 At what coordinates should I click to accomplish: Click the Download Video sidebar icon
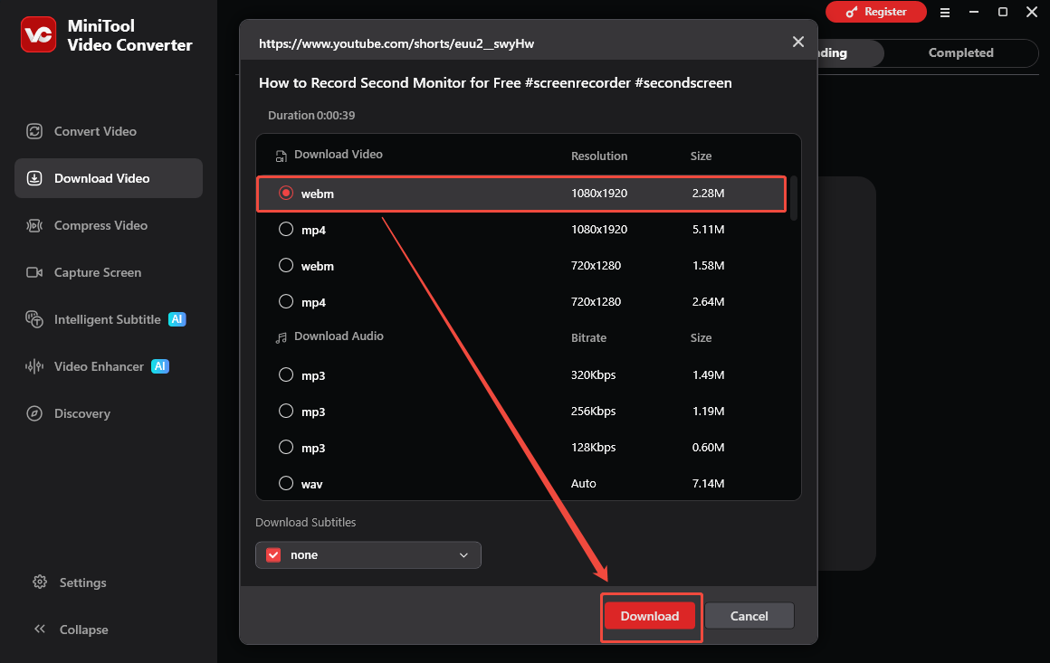(34, 178)
